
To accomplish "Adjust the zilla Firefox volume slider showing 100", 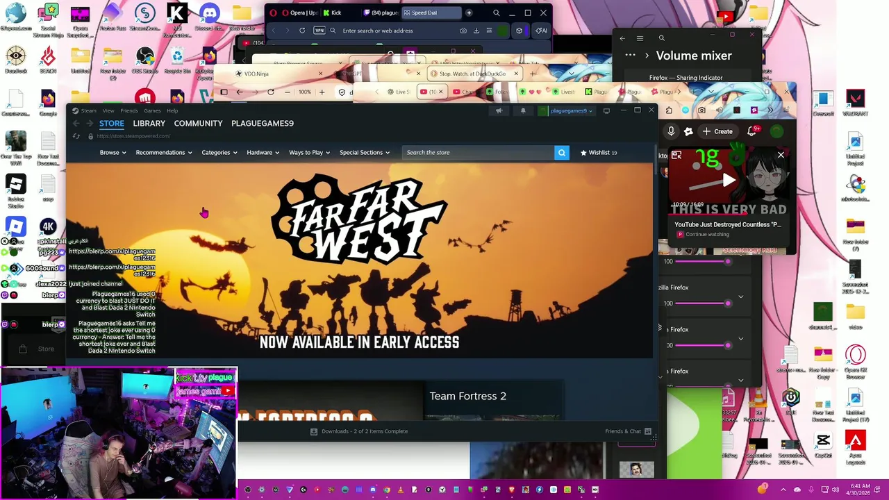I will coord(702,303).
